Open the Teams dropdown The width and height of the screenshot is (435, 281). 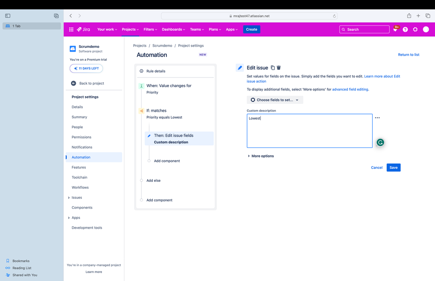197,30
